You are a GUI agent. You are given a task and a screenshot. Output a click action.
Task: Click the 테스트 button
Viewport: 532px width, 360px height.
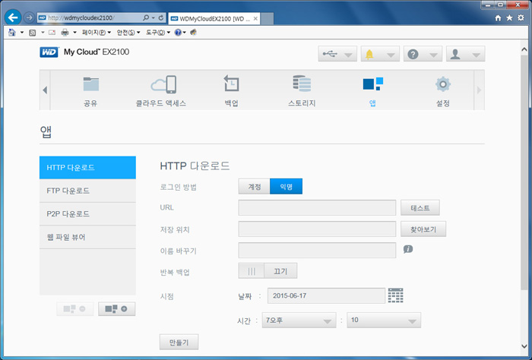420,208
